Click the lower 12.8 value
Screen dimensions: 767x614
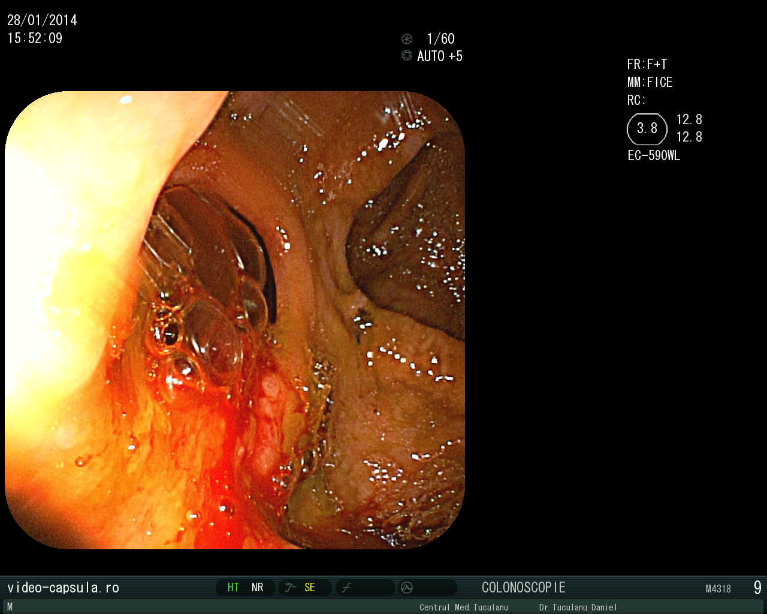[x=689, y=137]
